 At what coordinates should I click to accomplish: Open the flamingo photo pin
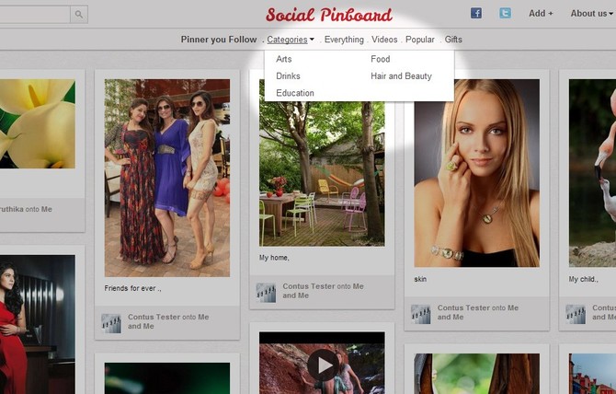tap(592, 173)
